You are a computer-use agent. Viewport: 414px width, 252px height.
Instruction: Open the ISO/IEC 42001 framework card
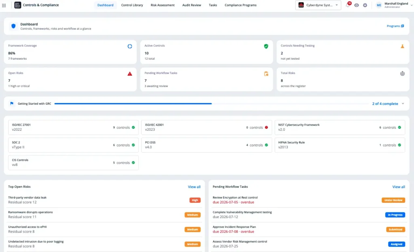coord(207,128)
